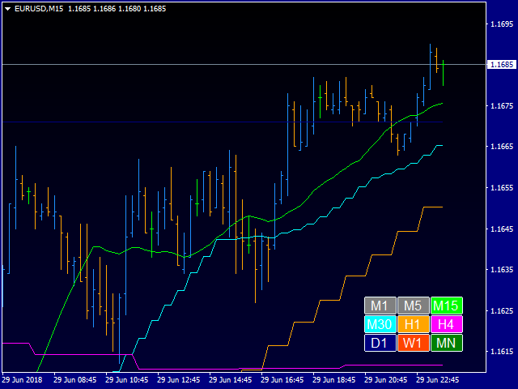
Task: Toggle the magenta H4 timeframe button
Action: [x=447, y=324]
